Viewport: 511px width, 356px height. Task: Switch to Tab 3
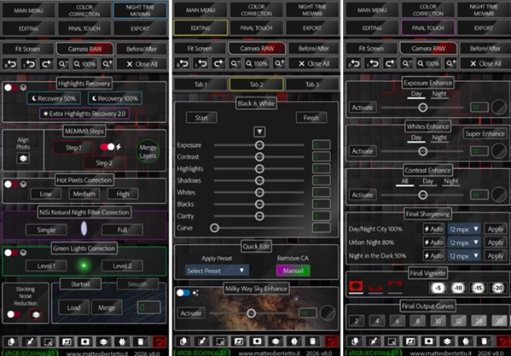[312, 85]
